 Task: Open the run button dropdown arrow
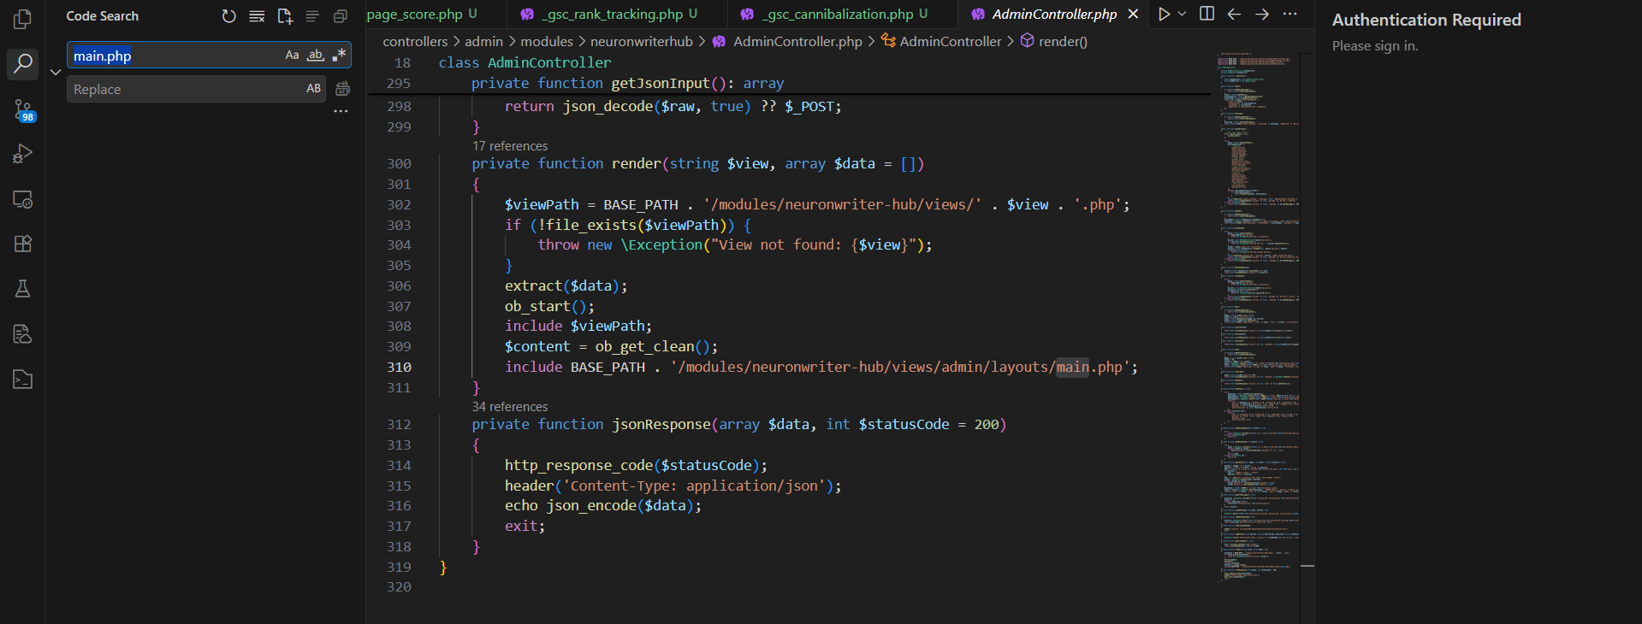1183,14
